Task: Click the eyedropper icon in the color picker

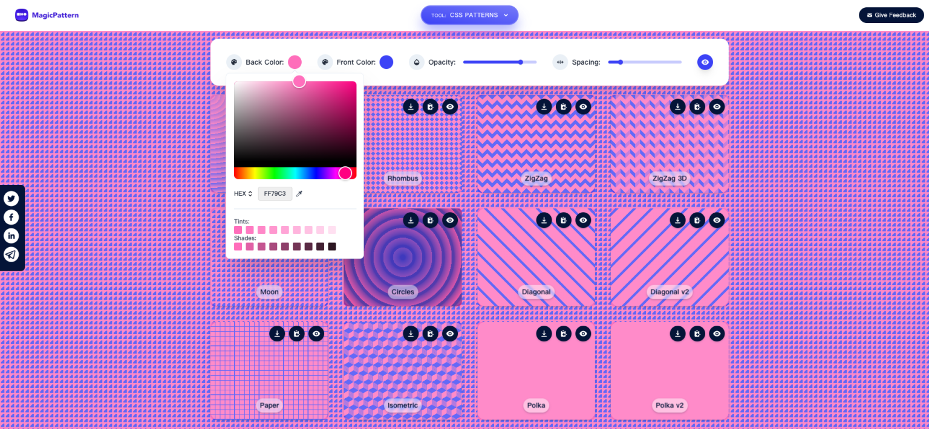Action: point(299,193)
